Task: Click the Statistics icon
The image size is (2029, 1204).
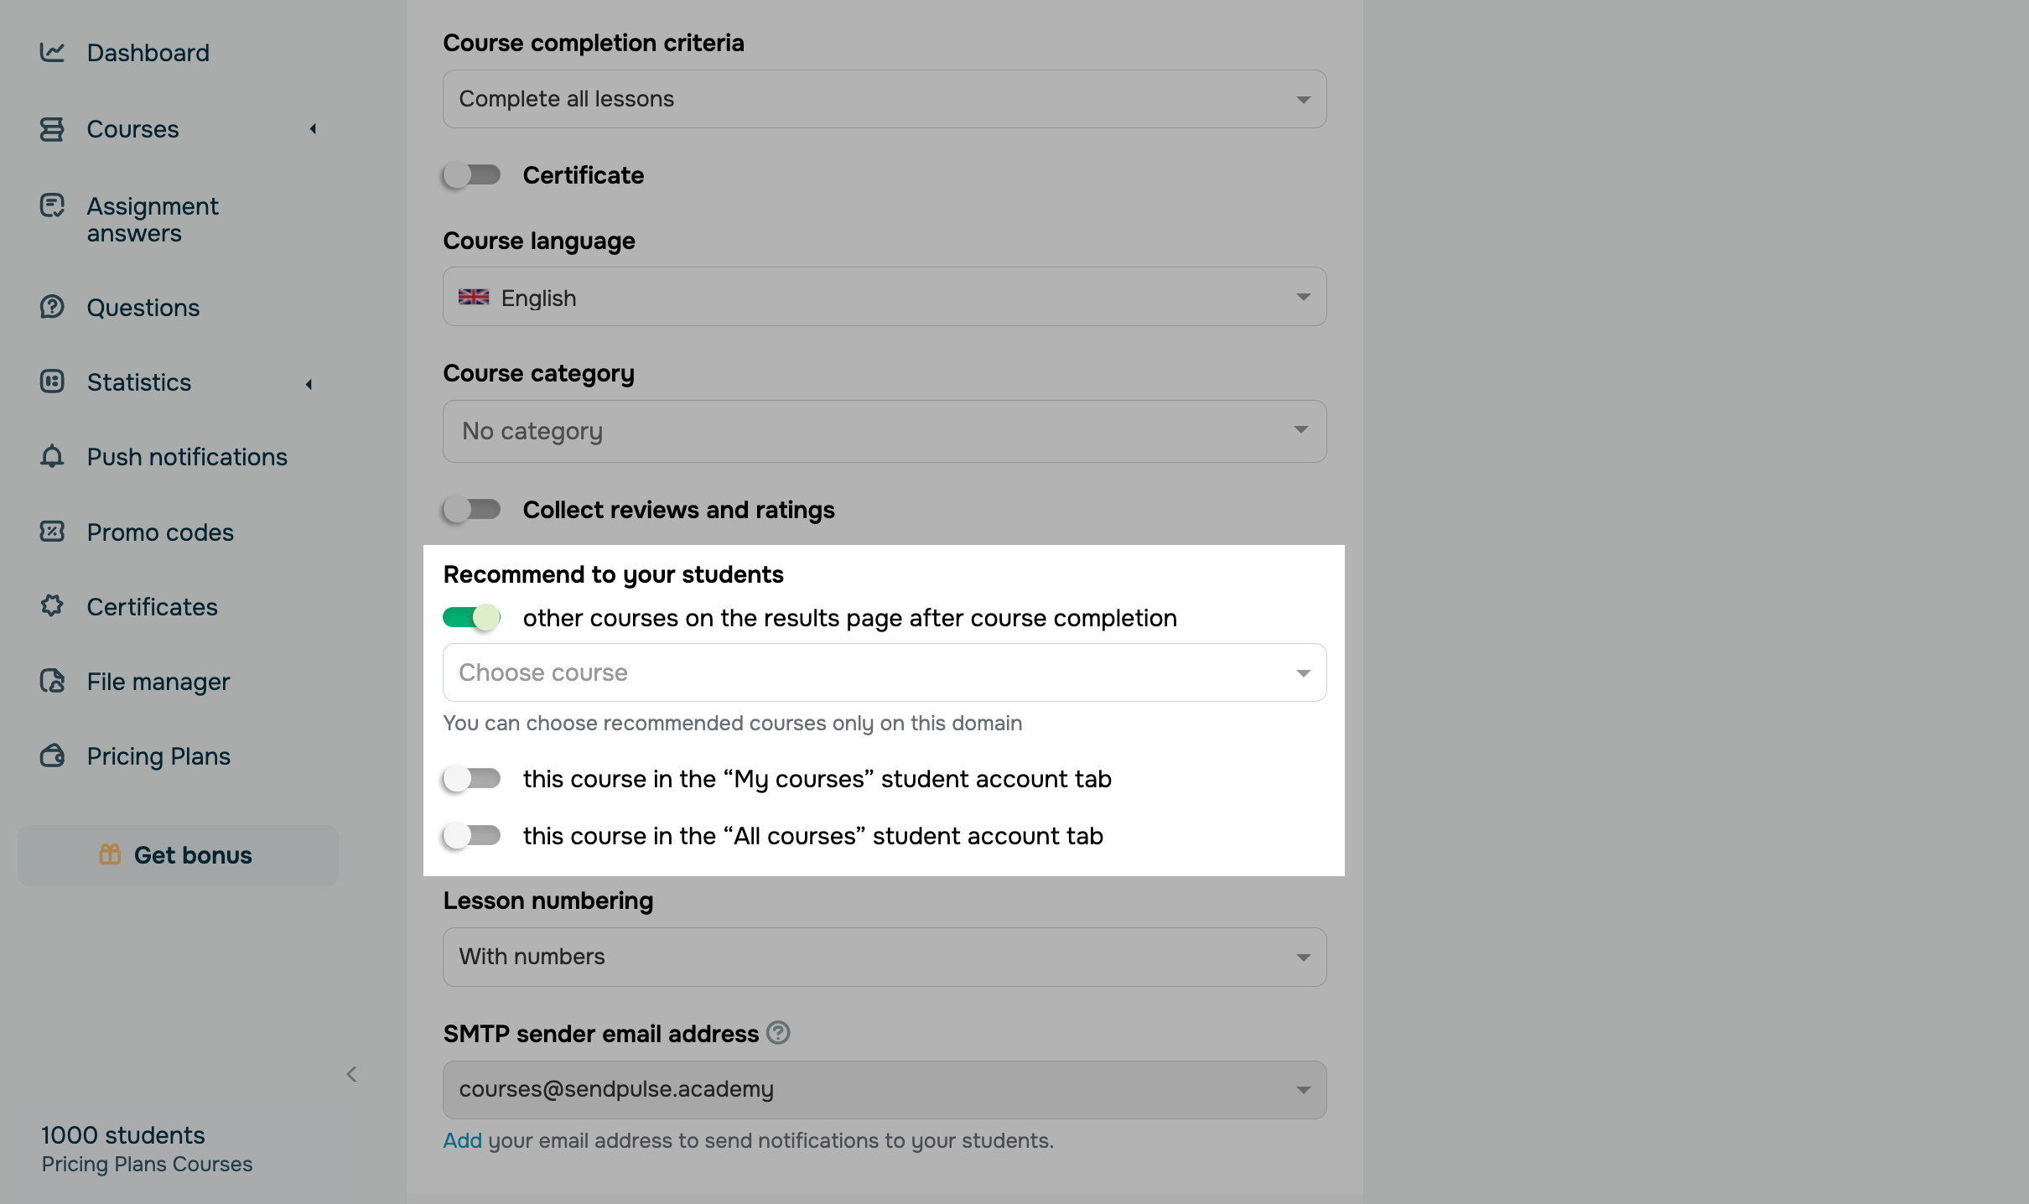Action: (x=52, y=381)
